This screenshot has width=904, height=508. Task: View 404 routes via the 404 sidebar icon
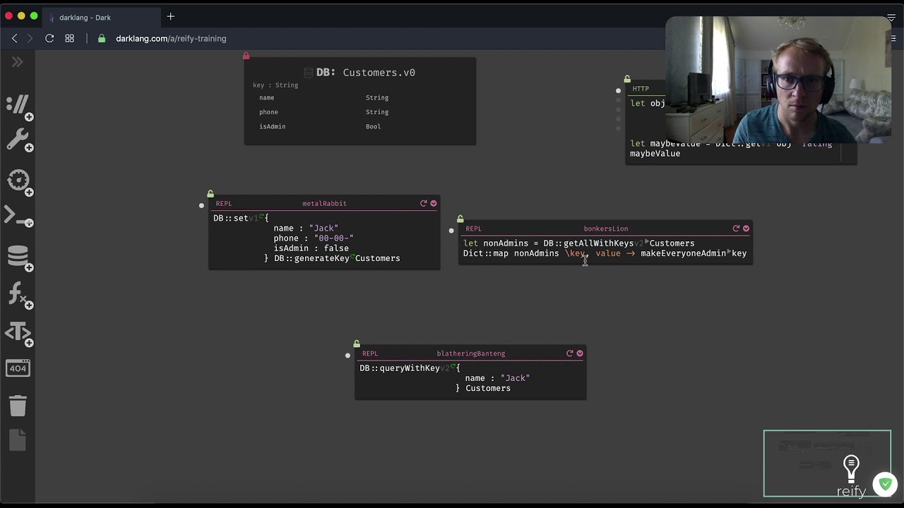18,368
